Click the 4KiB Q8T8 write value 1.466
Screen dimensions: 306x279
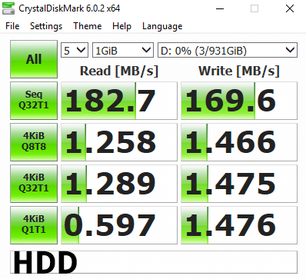coord(239,142)
